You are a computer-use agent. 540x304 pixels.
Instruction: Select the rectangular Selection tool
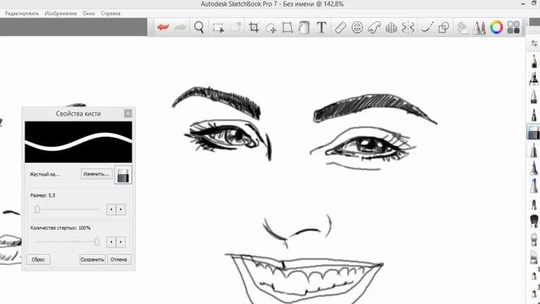click(x=218, y=28)
